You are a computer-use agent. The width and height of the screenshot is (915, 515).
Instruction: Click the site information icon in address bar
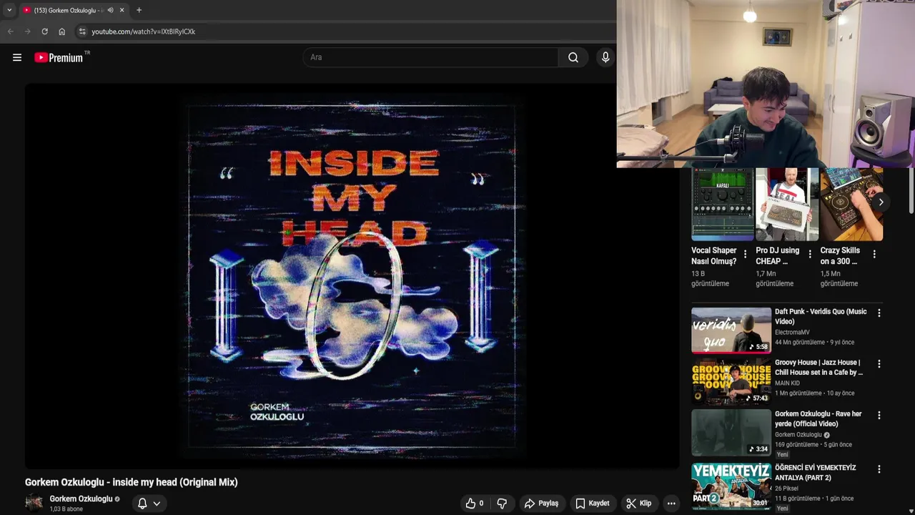point(82,31)
